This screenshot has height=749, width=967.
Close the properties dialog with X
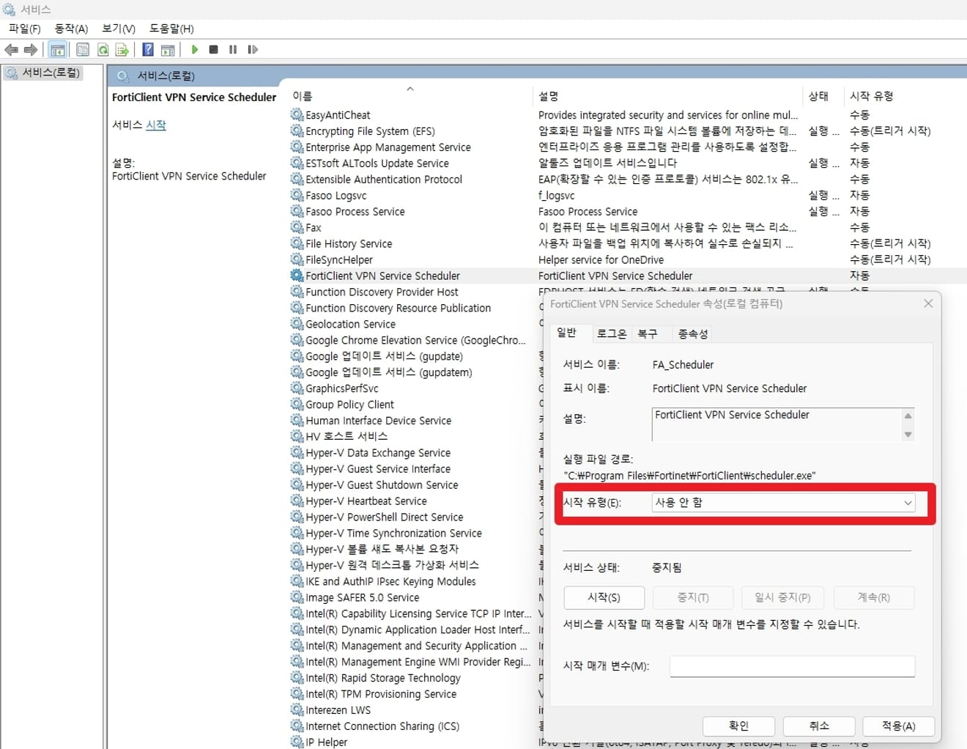point(928,303)
